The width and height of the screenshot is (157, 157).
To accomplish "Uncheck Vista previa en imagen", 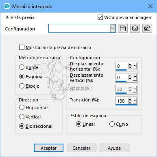I will [x=100, y=17].
